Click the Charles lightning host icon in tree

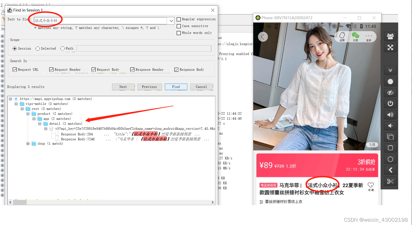pyautogui.click(x=16, y=99)
